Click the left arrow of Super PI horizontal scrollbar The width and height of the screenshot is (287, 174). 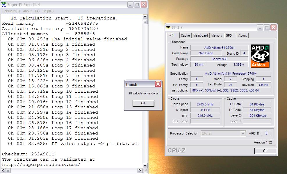click(x=3, y=171)
